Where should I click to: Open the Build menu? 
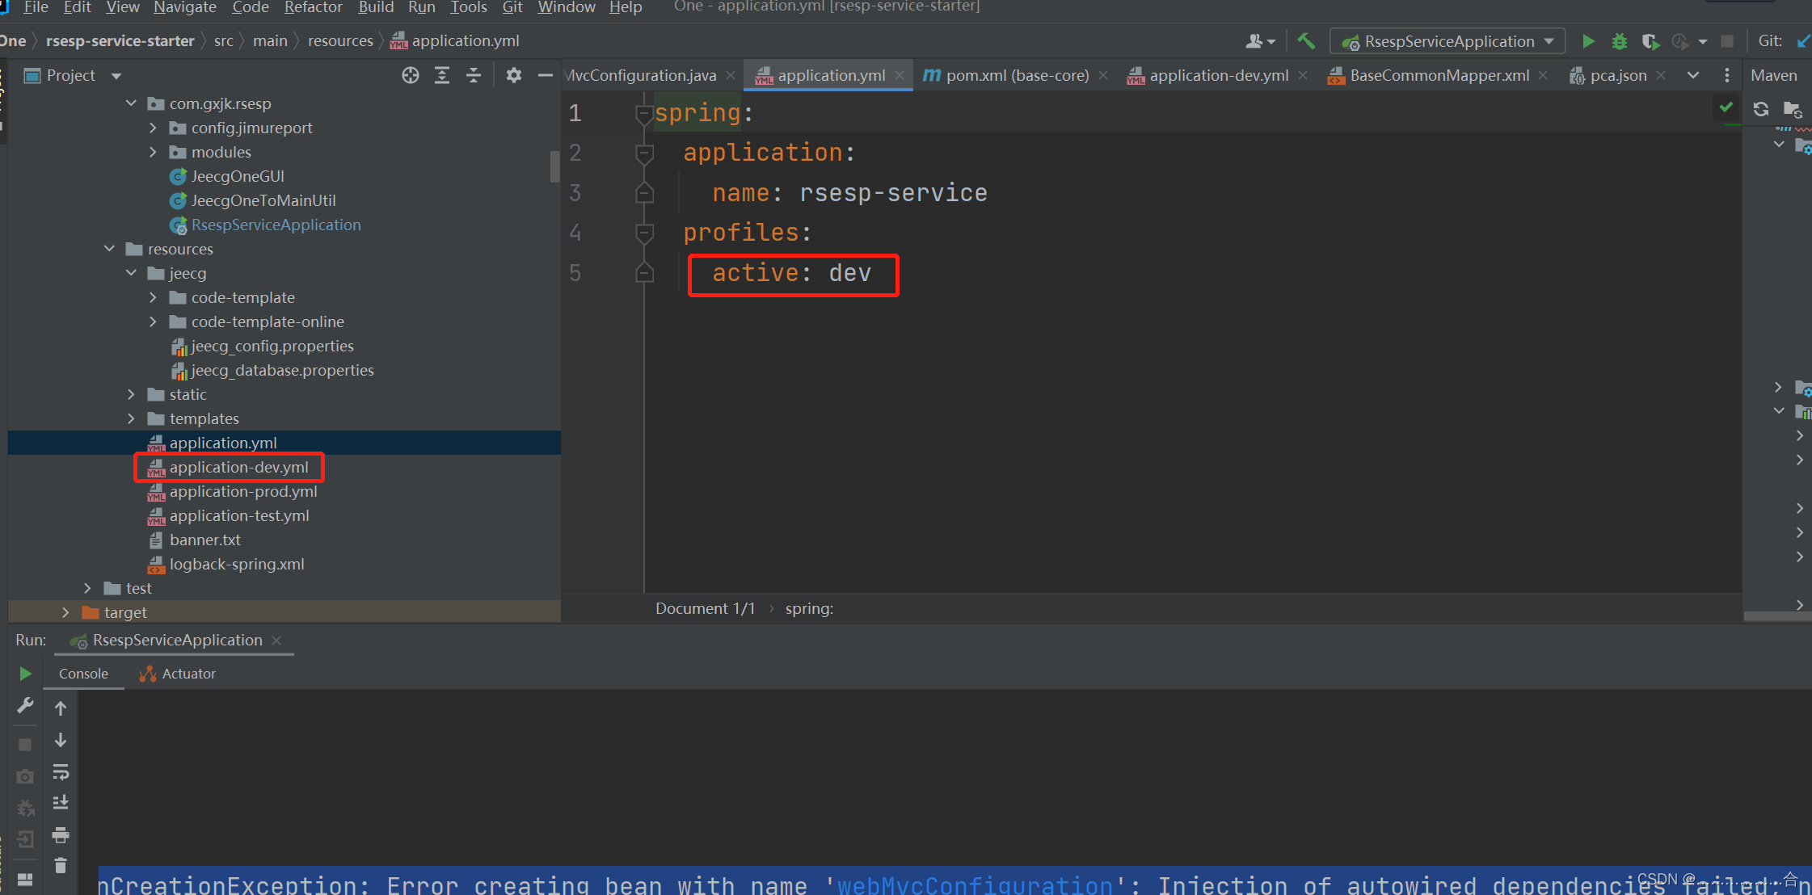pos(376,7)
